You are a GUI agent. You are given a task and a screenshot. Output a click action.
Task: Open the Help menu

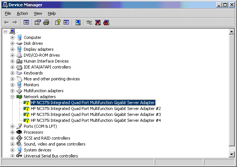[x=52, y=13]
